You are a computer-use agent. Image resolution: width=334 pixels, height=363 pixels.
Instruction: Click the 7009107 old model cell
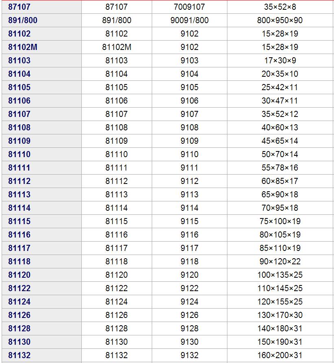click(189, 7)
